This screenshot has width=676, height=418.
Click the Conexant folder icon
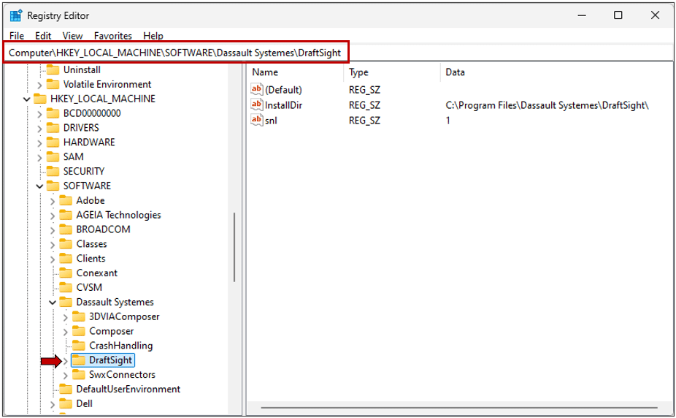[66, 273]
